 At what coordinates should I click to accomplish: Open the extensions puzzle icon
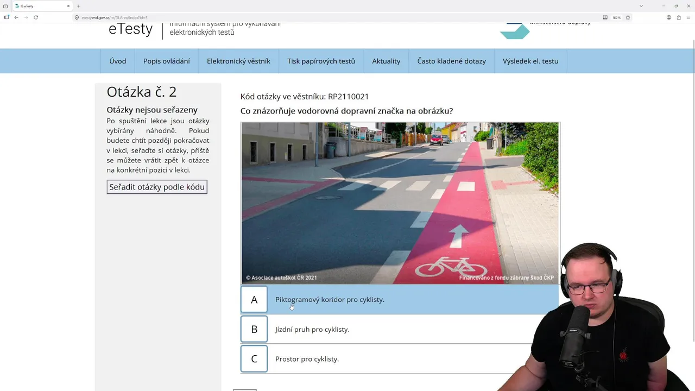679,17
